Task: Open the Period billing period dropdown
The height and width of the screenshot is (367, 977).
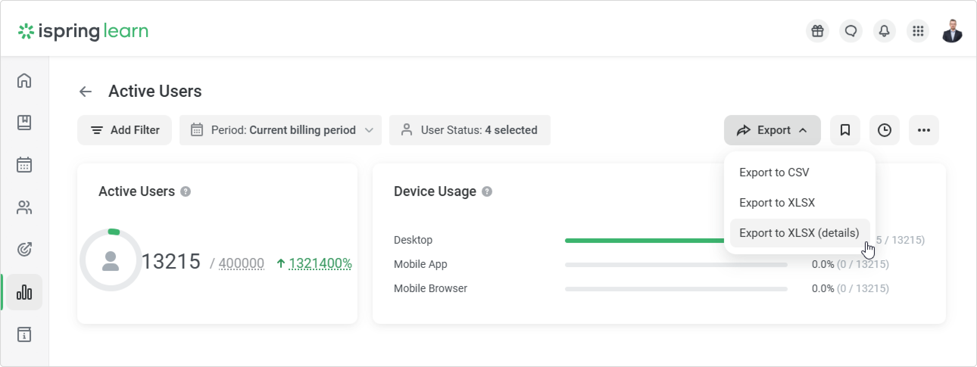Action: click(x=280, y=130)
